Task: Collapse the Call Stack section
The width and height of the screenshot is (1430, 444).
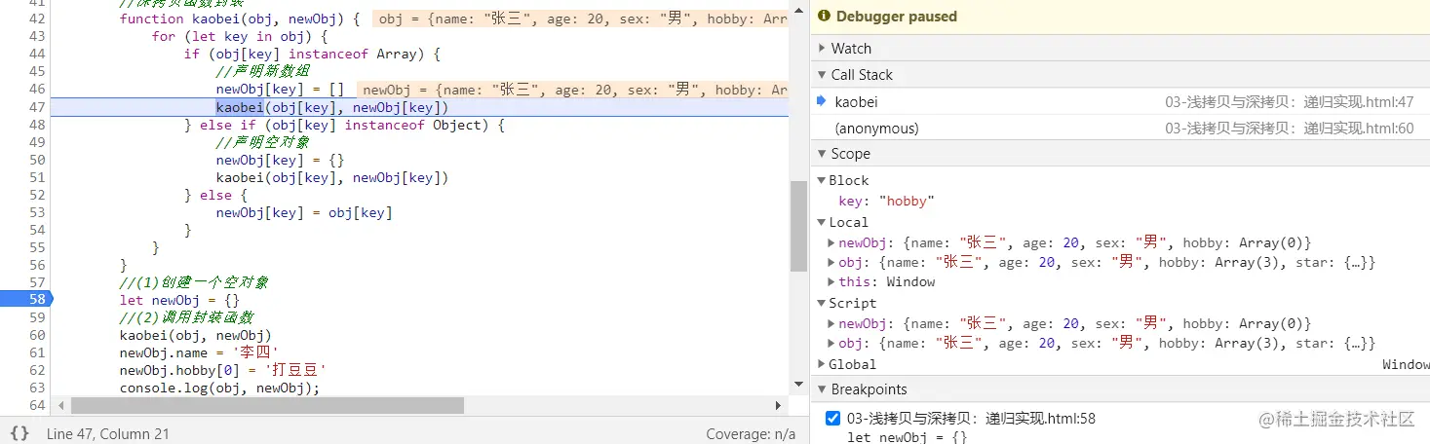Action: click(x=823, y=75)
